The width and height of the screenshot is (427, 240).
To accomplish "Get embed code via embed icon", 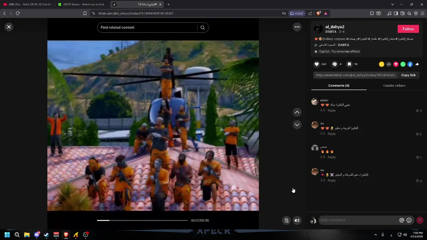I will tap(389, 64).
